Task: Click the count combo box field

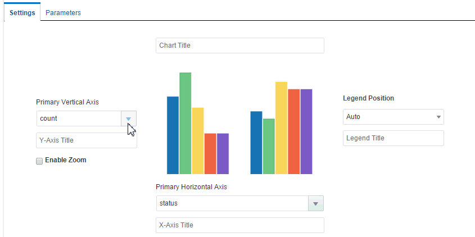Action: click(x=79, y=118)
